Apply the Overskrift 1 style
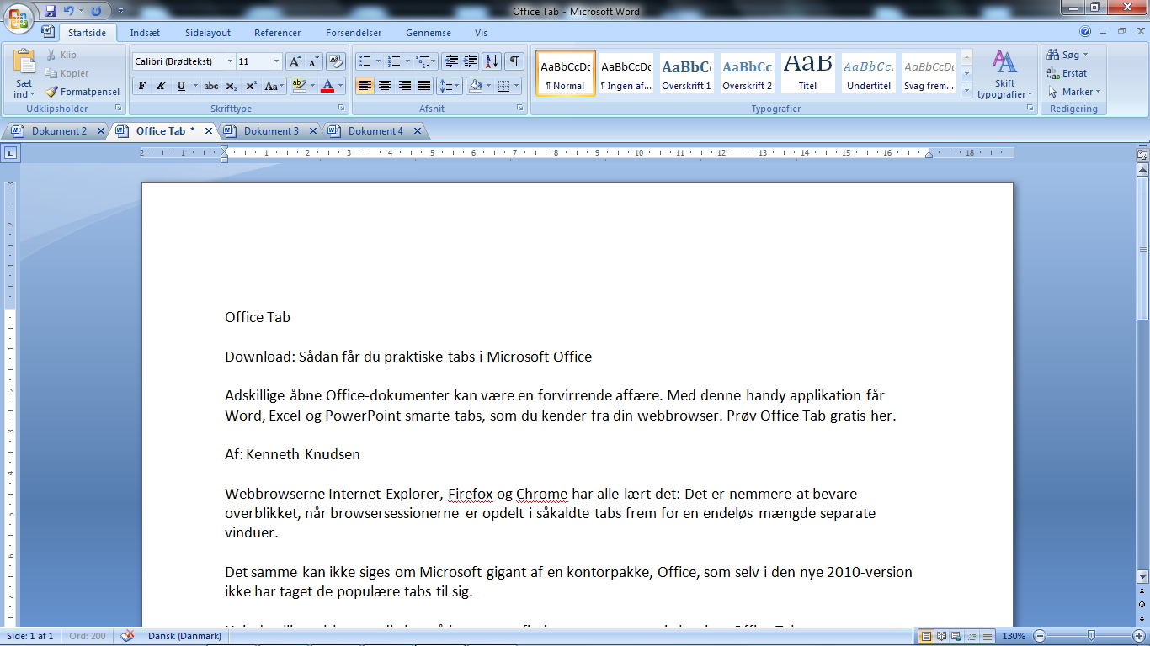The width and height of the screenshot is (1150, 646). (x=685, y=73)
